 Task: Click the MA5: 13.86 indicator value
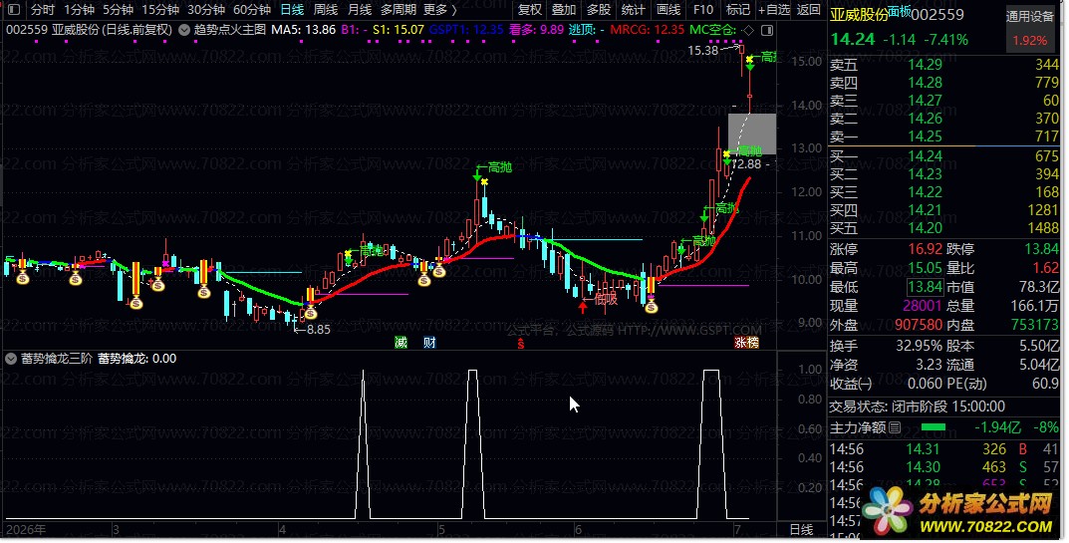304,30
